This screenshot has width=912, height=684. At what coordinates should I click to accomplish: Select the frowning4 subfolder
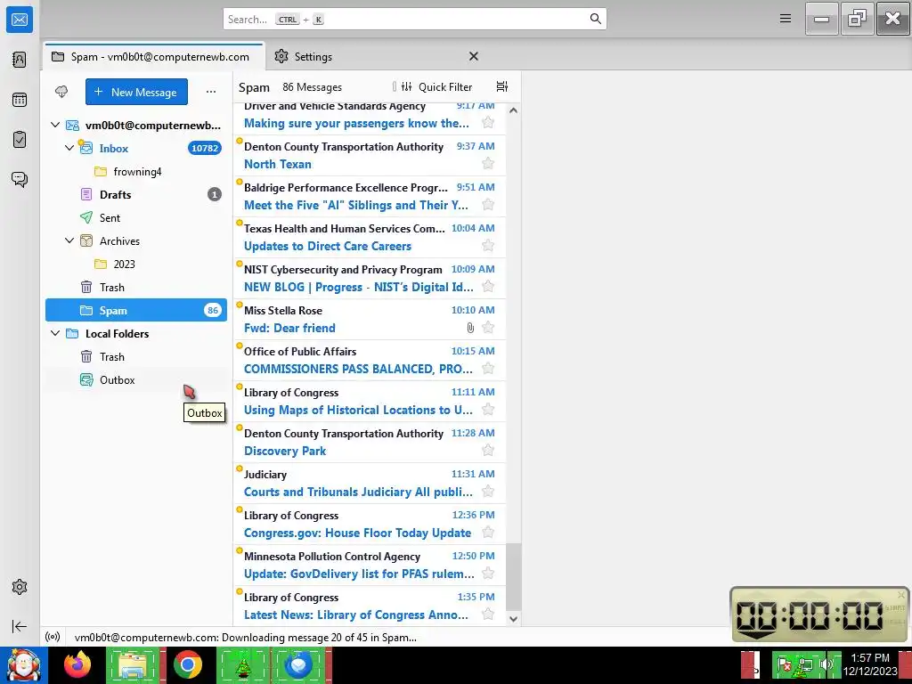click(136, 171)
